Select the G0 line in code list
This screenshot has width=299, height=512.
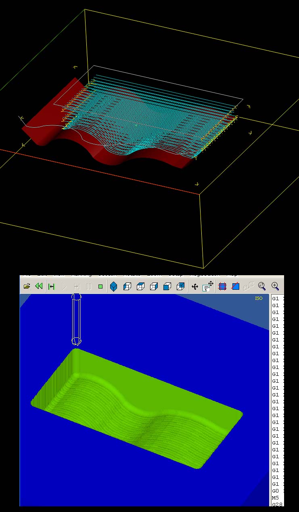click(x=276, y=491)
